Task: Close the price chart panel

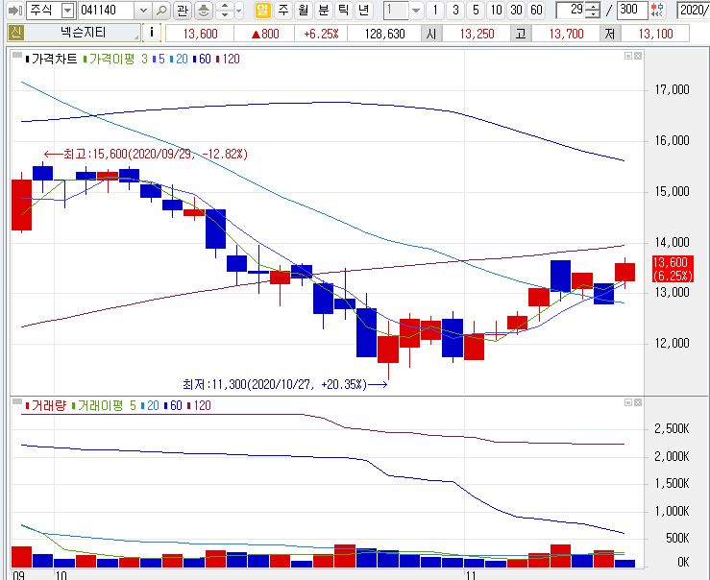Action: [x=638, y=56]
